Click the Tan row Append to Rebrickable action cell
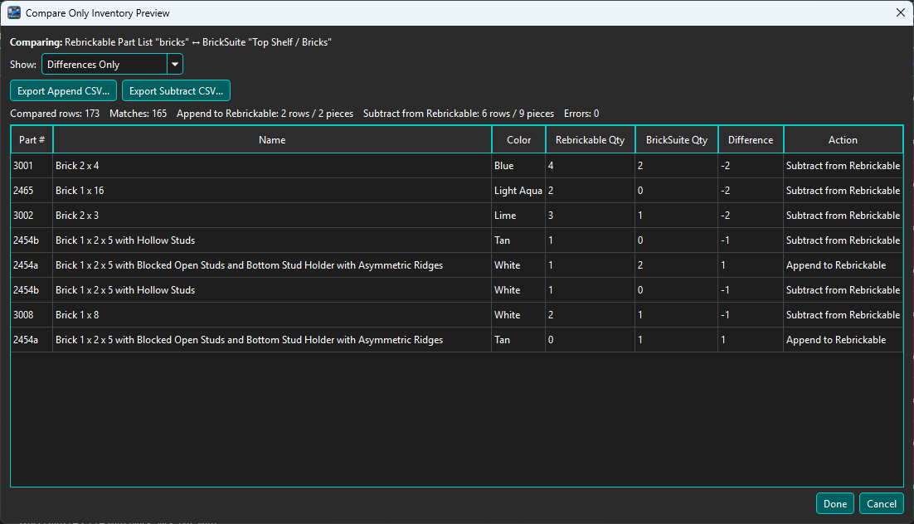914x524 pixels. pyautogui.click(x=843, y=340)
